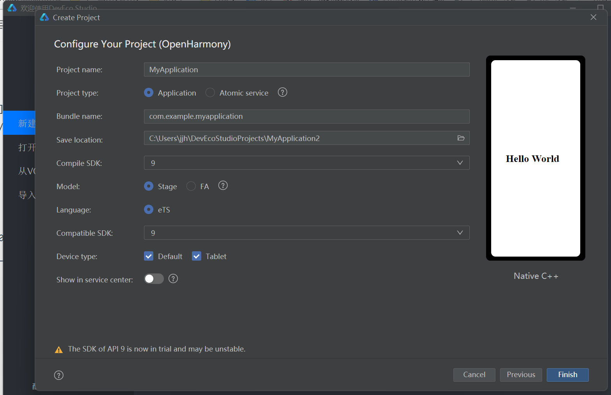Click the 'Configure Your Project (OpenHarmony)' heading

142,44
